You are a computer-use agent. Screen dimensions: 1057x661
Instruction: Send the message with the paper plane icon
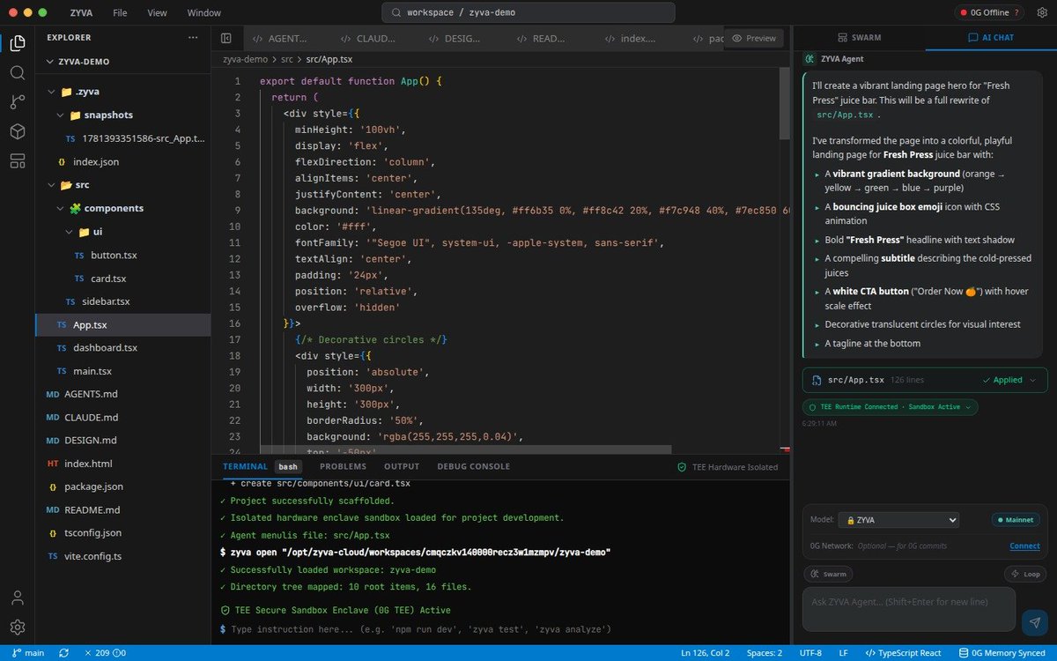click(x=1034, y=622)
